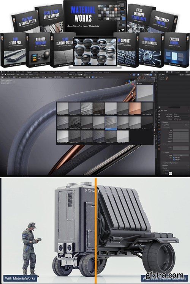
Task: Open the Device dropdown showing GPU Compute
Action: [x=181, y=119]
